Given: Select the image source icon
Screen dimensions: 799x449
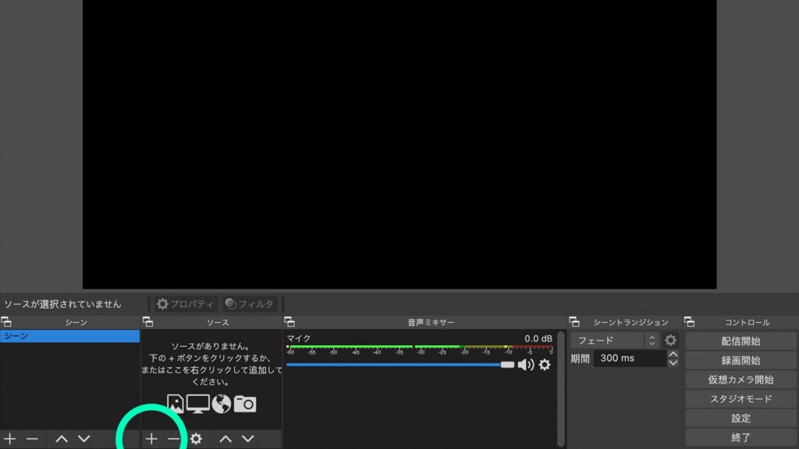Looking at the screenshot, I should click(x=175, y=404).
